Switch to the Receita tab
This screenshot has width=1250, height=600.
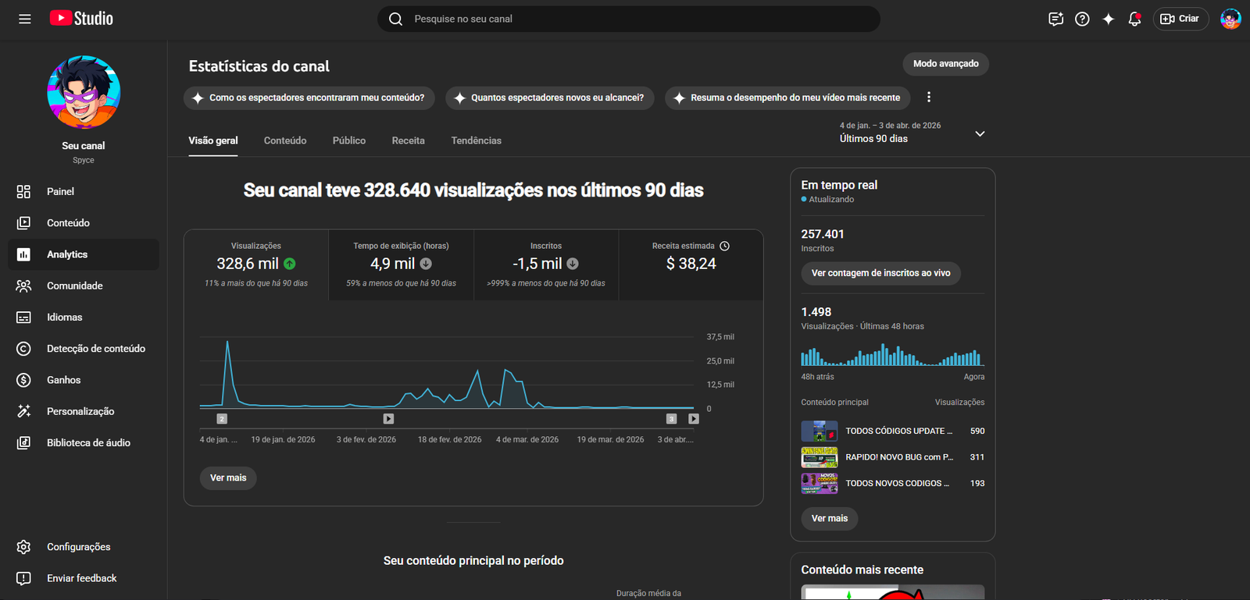pos(408,140)
